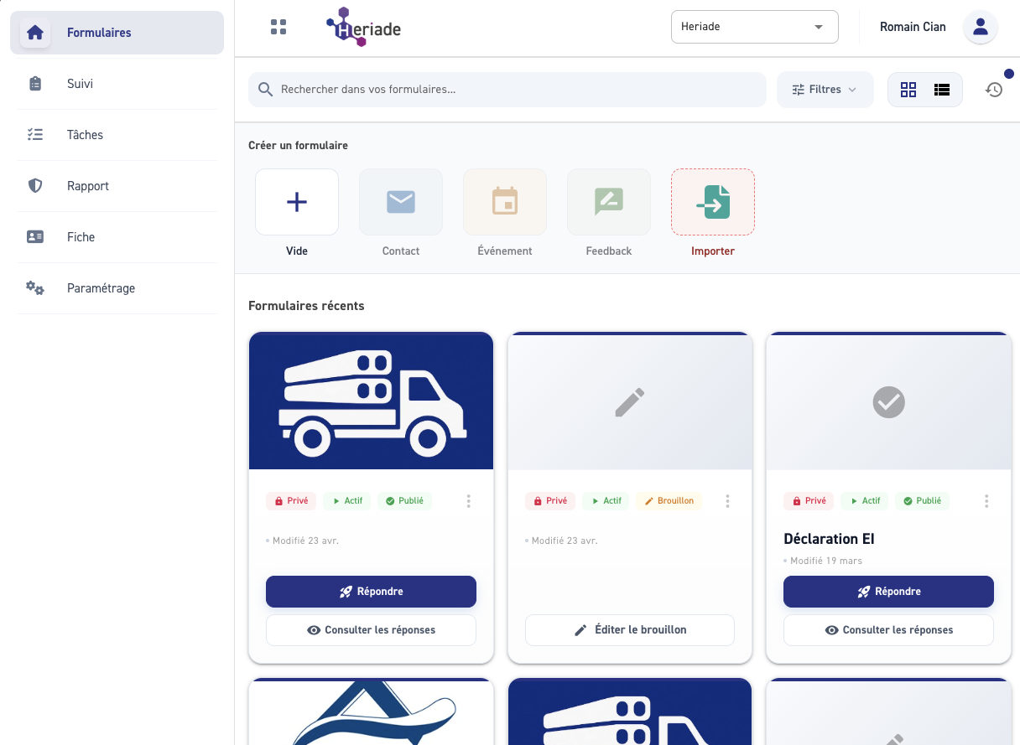Open Rapport in sidebar
1020x745 pixels.
[117, 186]
